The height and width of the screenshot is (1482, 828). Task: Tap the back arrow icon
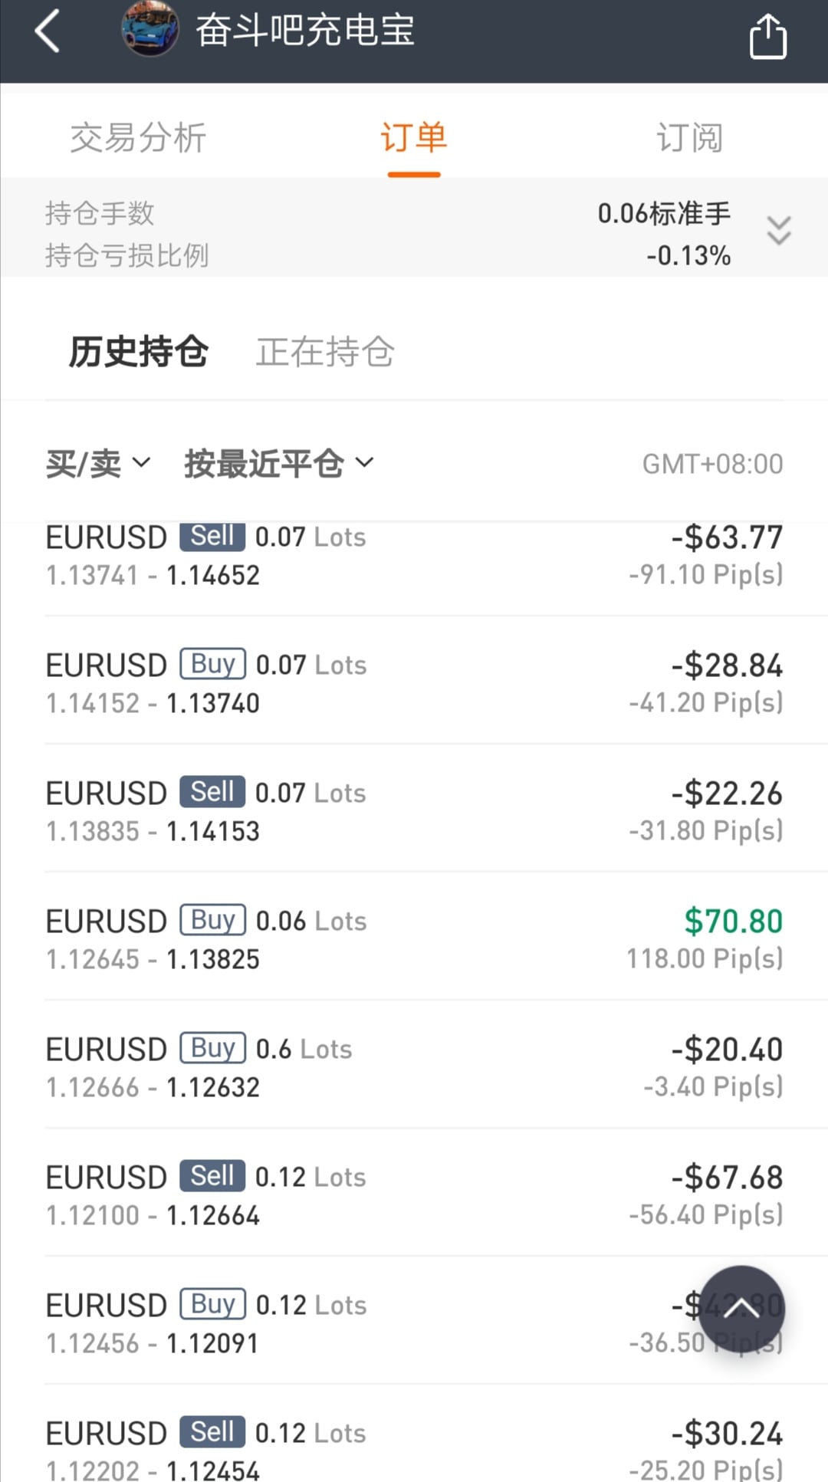click(x=48, y=32)
